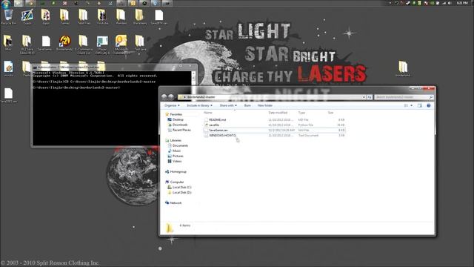474x267 pixels.
Task: Expand the address bar history dropdown
Action: point(364,97)
